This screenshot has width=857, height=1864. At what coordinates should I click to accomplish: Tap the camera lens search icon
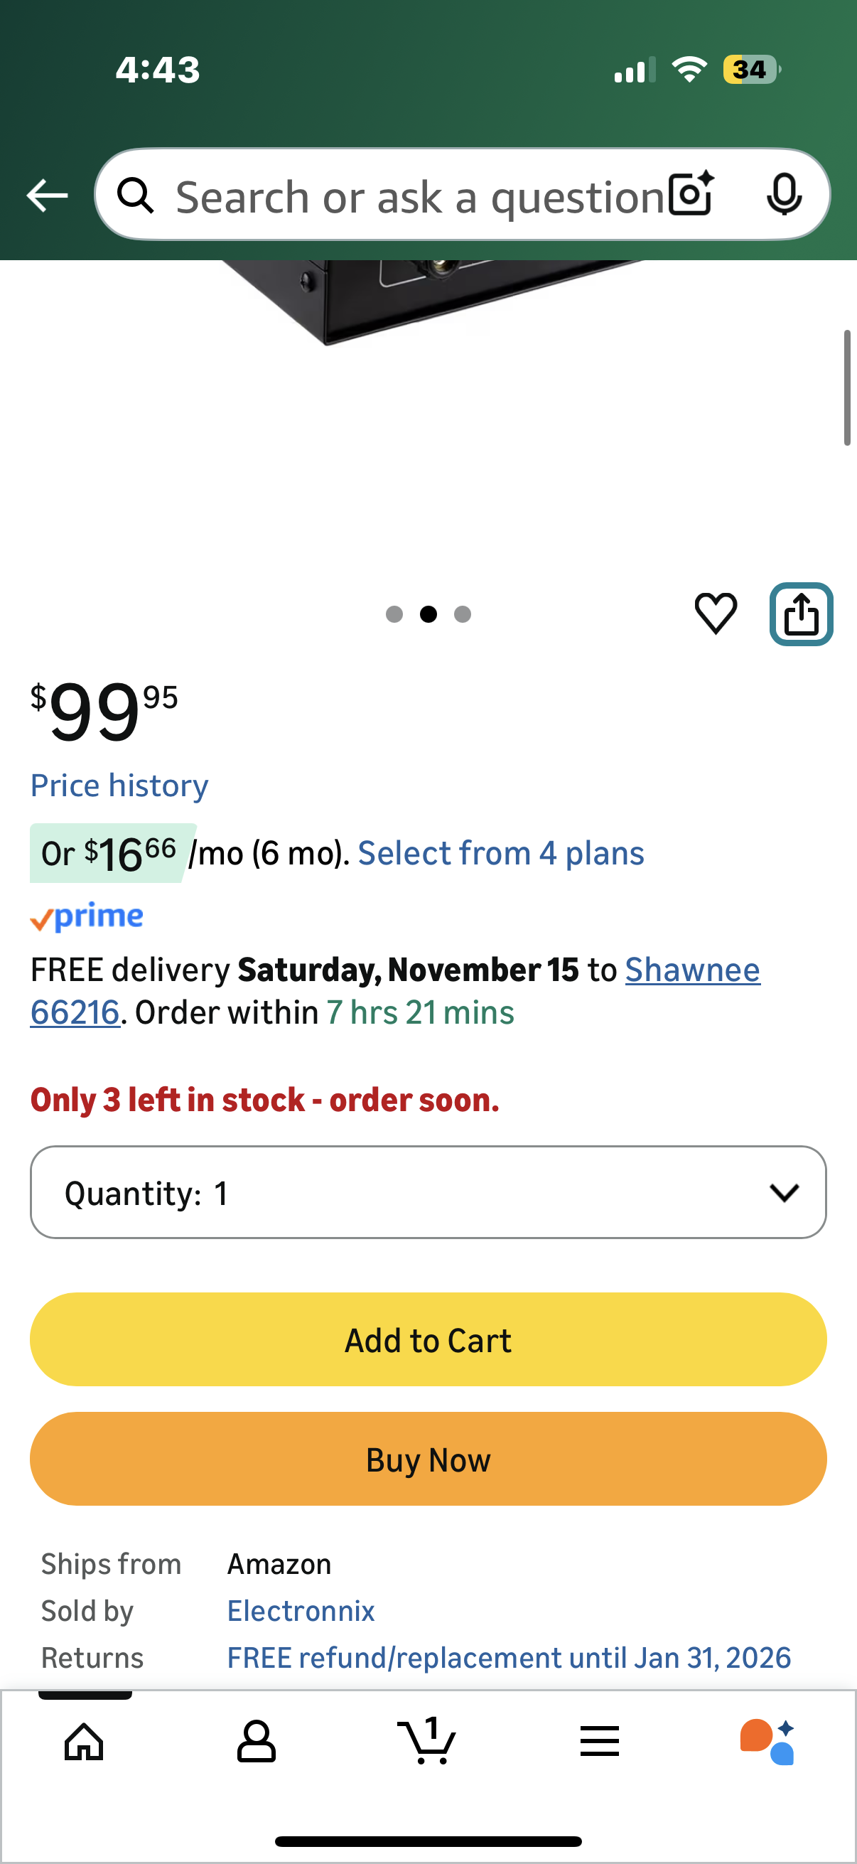coord(691,195)
